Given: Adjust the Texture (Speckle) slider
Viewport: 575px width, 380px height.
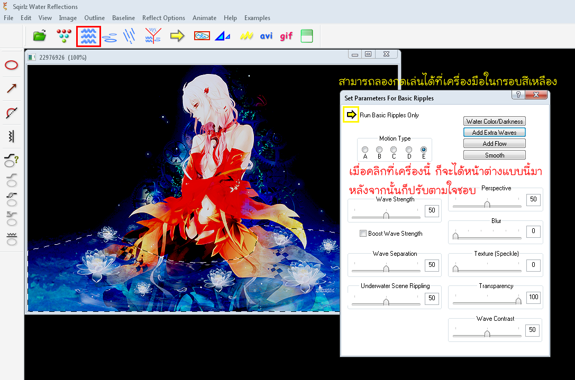Looking at the screenshot, I should 487,268.
